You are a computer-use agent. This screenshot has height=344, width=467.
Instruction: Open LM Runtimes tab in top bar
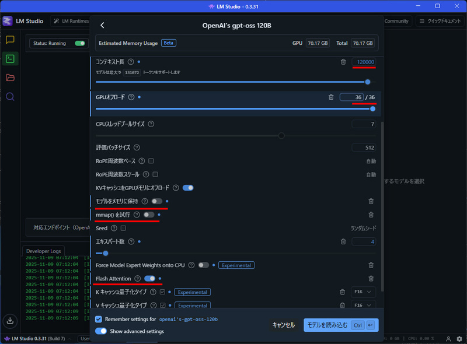point(71,21)
